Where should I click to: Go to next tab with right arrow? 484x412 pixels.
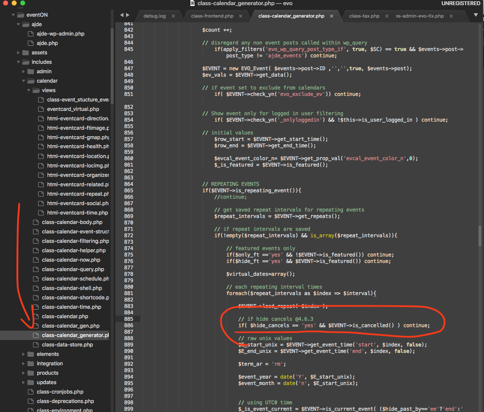pyautogui.click(x=128, y=15)
